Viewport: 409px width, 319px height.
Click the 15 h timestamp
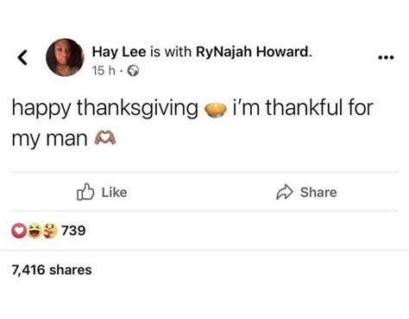pos(104,71)
